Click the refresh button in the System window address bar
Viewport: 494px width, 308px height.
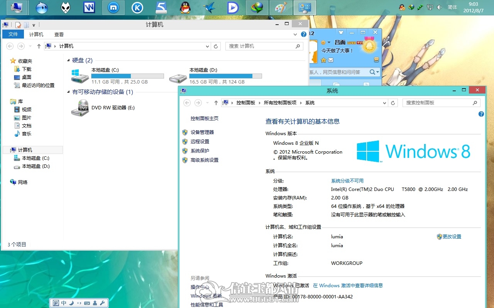393,103
